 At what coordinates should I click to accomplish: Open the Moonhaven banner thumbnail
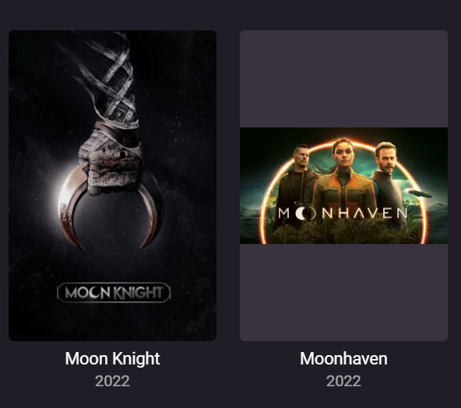(x=343, y=186)
